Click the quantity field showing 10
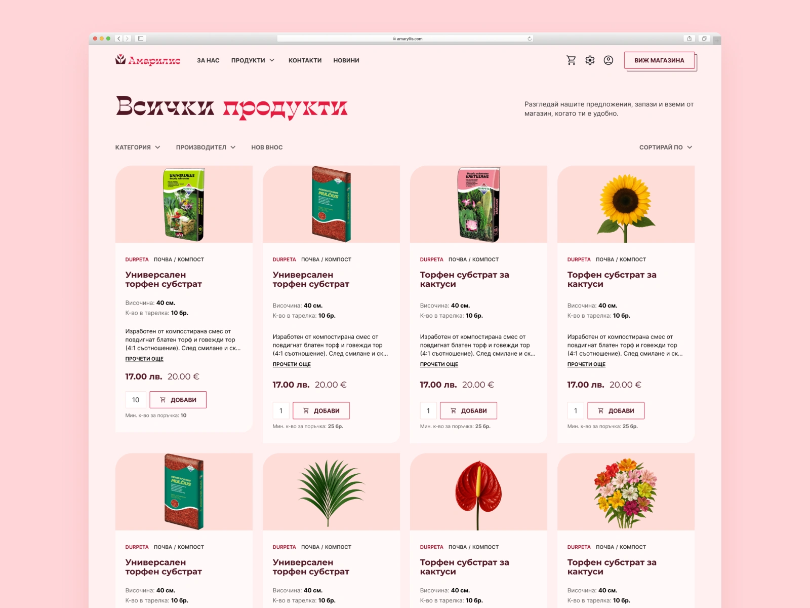The image size is (810, 608). pos(136,400)
